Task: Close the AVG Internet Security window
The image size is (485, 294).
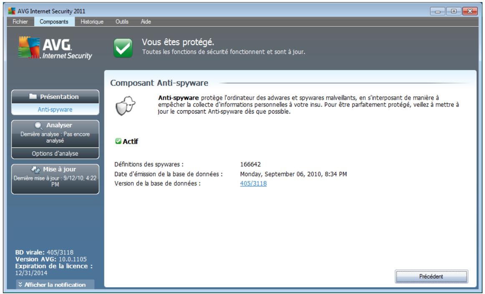Action: [x=470, y=11]
